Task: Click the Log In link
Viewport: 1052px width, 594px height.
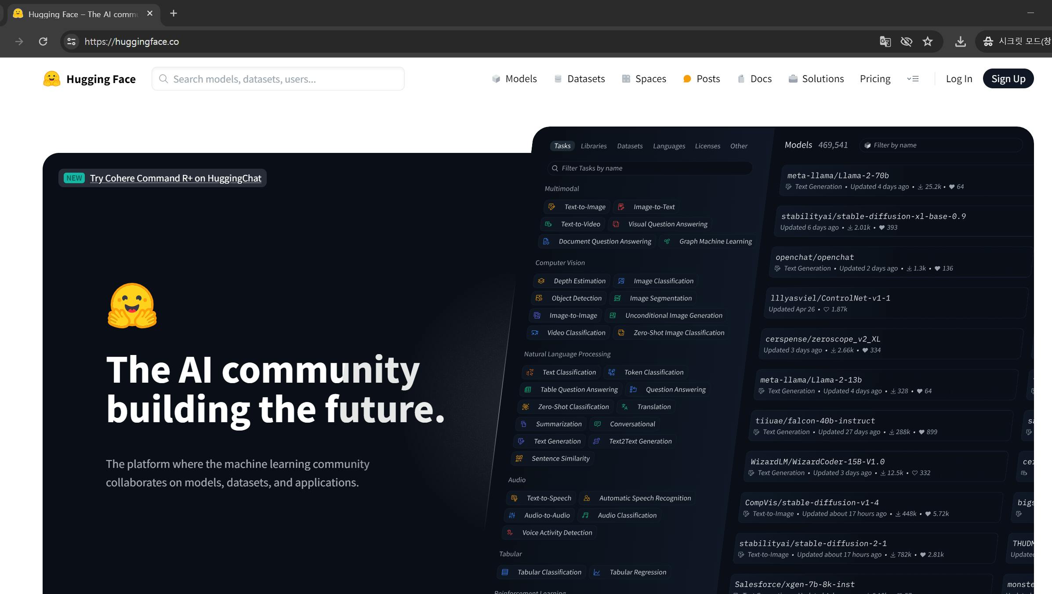Action: tap(959, 79)
